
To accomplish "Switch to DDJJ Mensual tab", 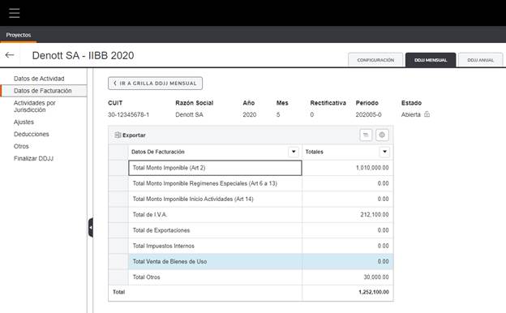I will point(431,60).
